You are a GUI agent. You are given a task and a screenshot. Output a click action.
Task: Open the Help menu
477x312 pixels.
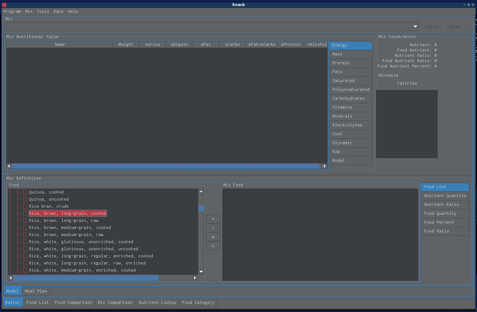(73, 11)
